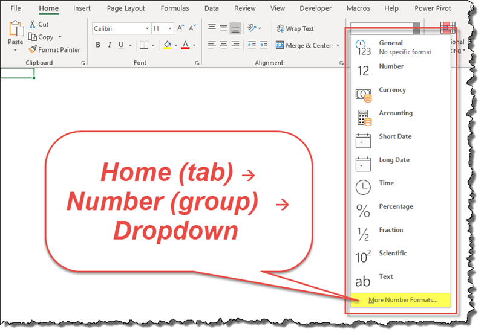Image resolution: width=484 pixels, height=335 pixels.
Task: Choose Currency from number format list
Action: point(392,90)
